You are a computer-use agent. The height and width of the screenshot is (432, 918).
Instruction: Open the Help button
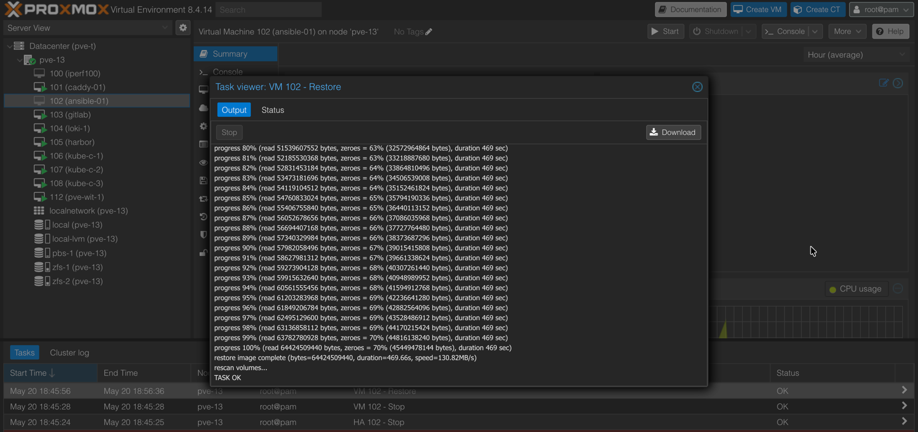point(891,31)
